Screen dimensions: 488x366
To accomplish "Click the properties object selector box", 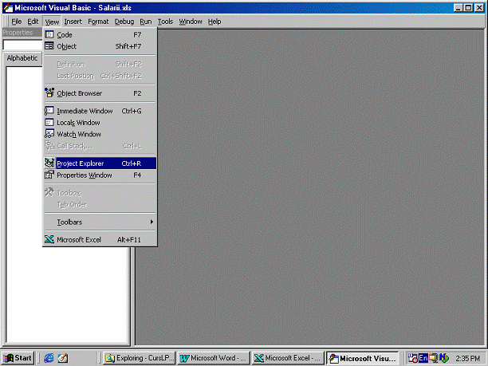I will coord(22,45).
